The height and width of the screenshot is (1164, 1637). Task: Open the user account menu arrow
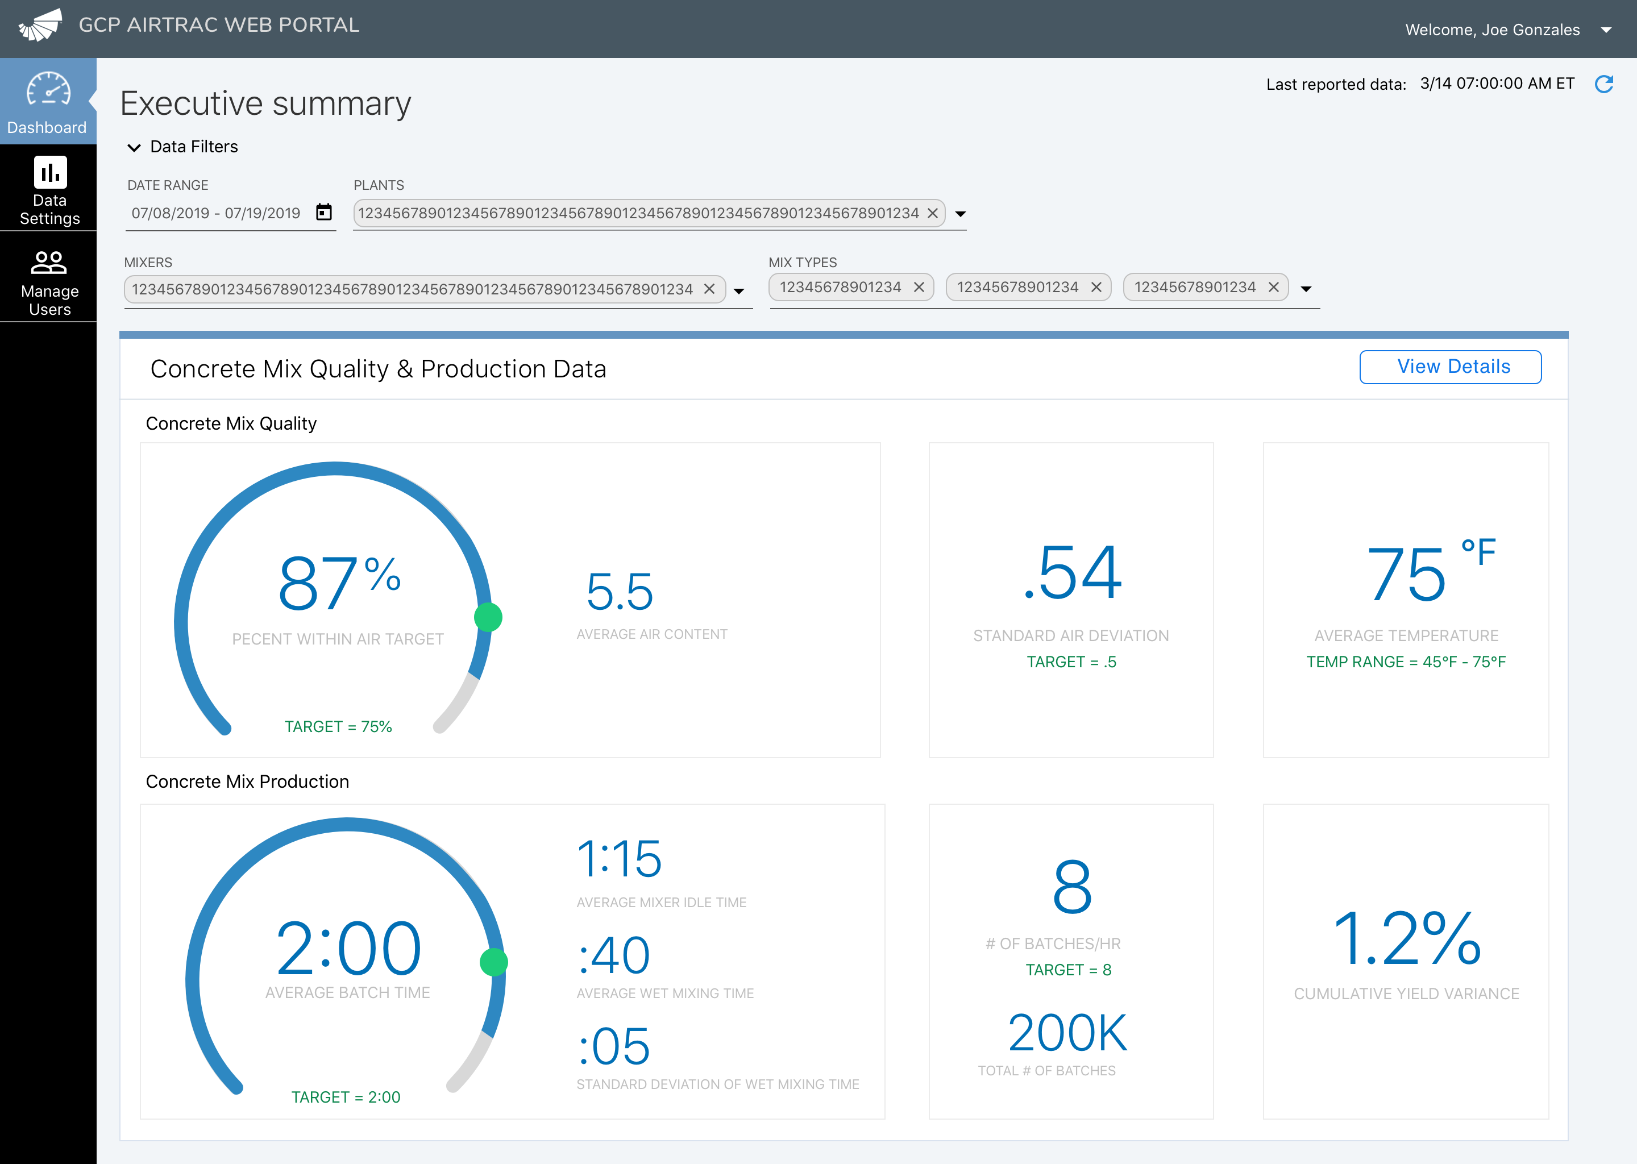(1606, 30)
